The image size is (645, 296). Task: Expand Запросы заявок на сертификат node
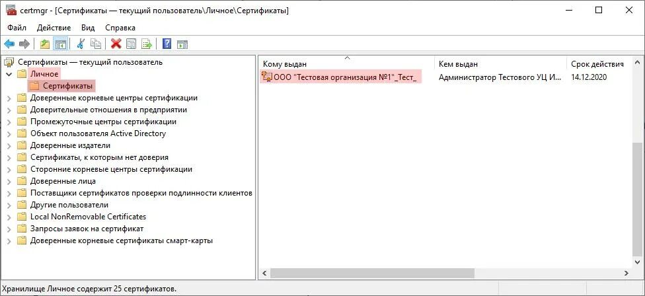9,229
